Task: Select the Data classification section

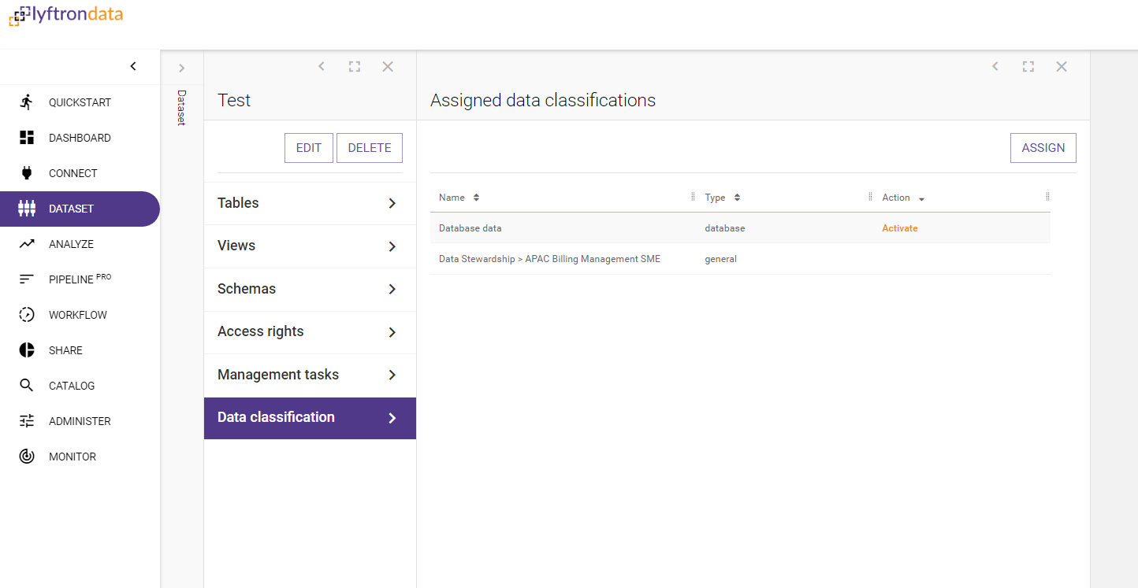Action: [x=310, y=418]
